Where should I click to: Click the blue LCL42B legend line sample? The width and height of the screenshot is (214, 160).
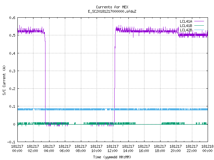click(x=199, y=30)
